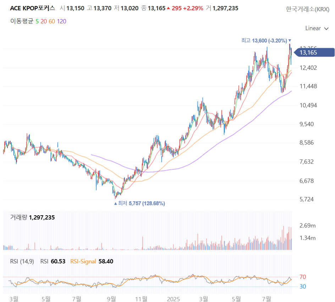The width and height of the screenshot is (335, 302).
Task: Click the 1.34m volume axis label
Action: [x=307, y=238]
